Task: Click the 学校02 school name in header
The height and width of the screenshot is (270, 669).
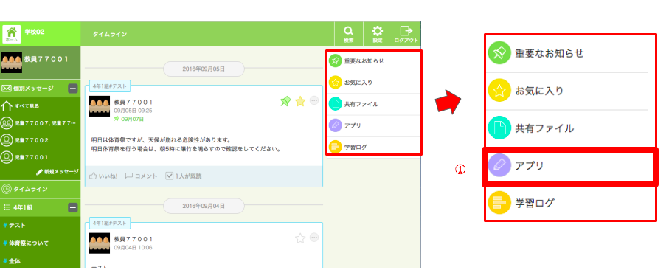Action: [x=35, y=32]
